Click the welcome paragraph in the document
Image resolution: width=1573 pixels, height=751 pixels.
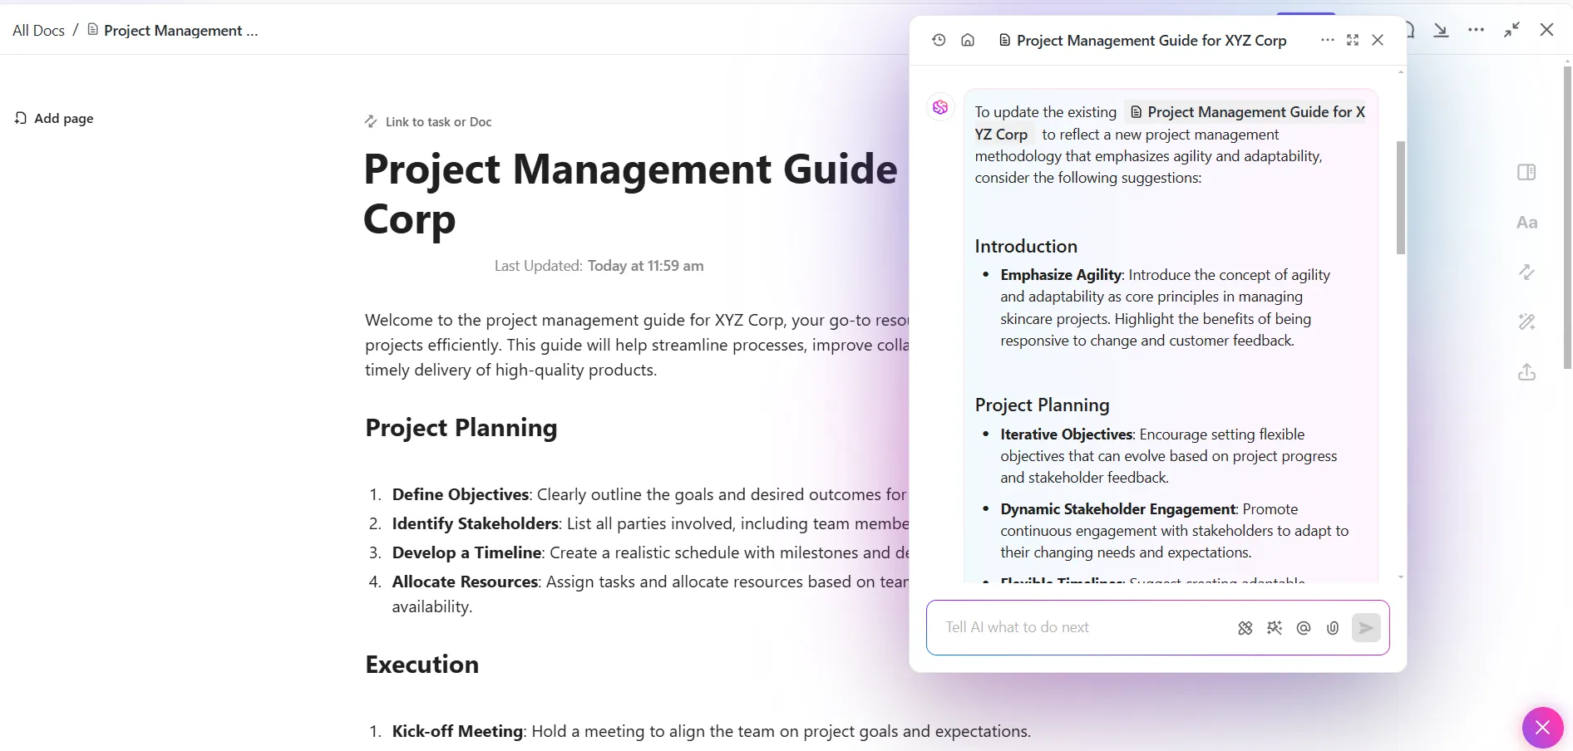(x=637, y=345)
